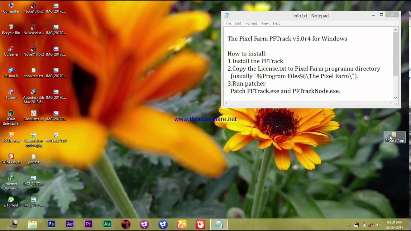Show hidden system tray icons
This screenshot has height=231, width=411.
pos(349,225)
